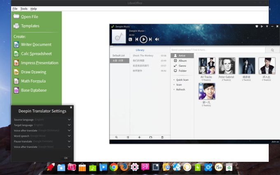Screen dimensions: 280x175
Task: Create a new Calc Spreadsheet
Action: pos(33,54)
